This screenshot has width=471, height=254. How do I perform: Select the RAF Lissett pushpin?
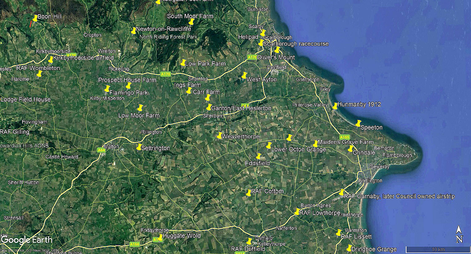339,232
